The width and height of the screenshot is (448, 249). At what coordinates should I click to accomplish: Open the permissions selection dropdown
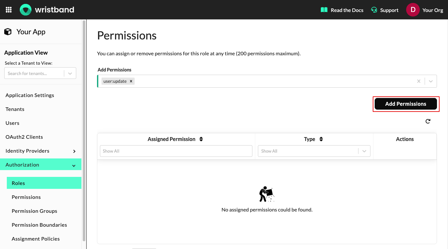[431, 81]
